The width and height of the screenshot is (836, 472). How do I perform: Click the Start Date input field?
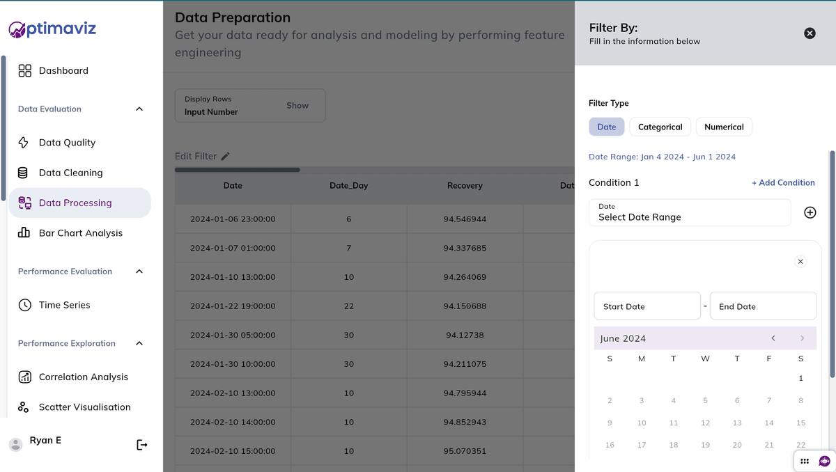coord(647,306)
